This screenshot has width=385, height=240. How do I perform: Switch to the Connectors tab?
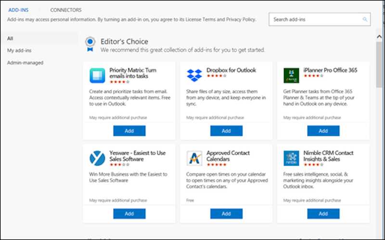pos(66,10)
